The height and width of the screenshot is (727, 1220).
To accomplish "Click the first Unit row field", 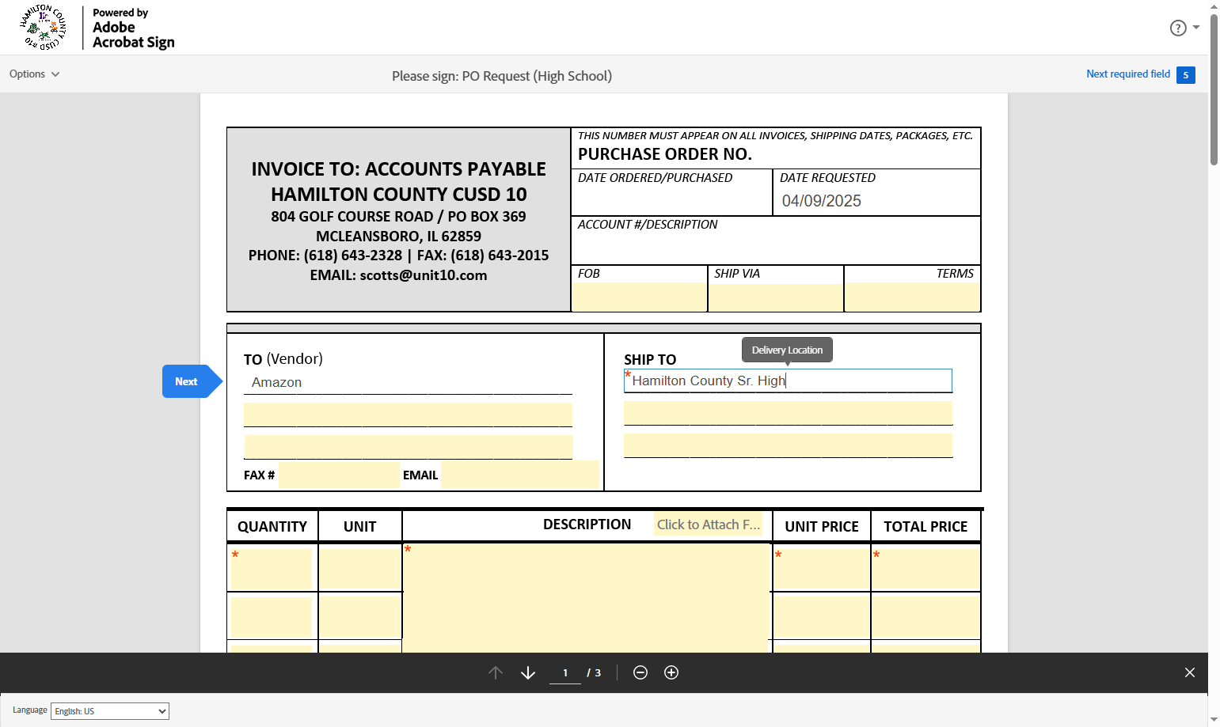I will tap(360, 569).
